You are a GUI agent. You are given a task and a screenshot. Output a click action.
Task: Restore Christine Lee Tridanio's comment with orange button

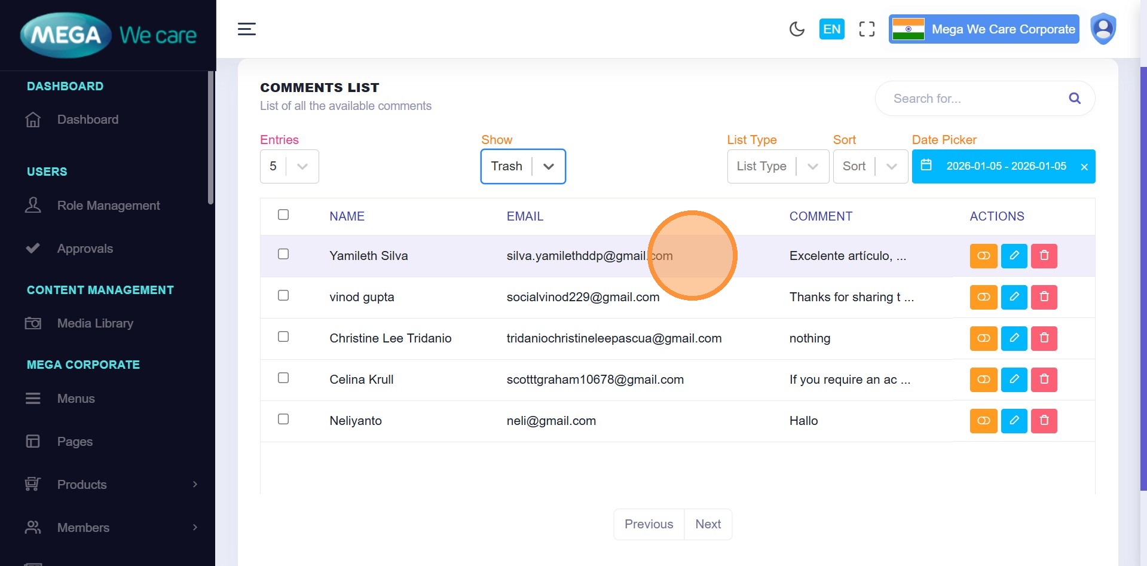[x=983, y=338]
